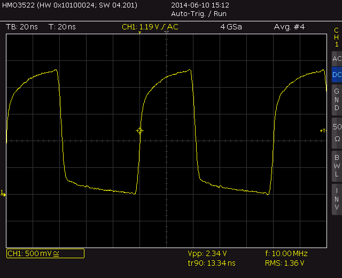342x278 pixels.
Task: Click the Avg. #4 acquisition indicator
Action: (x=289, y=27)
